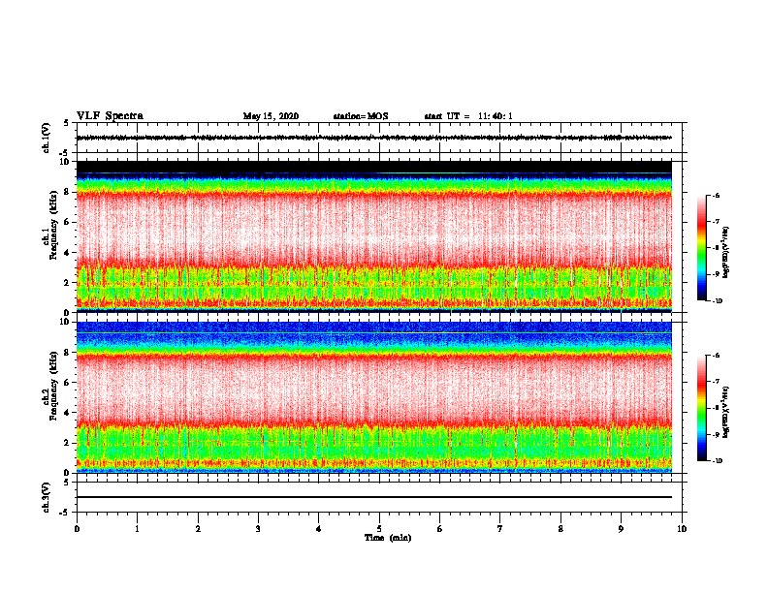768x593 pixels.
Task: Click the "ch.1(V)" axis label
Action: [x=47, y=138]
